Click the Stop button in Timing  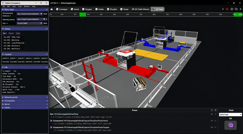[x=18, y=33]
